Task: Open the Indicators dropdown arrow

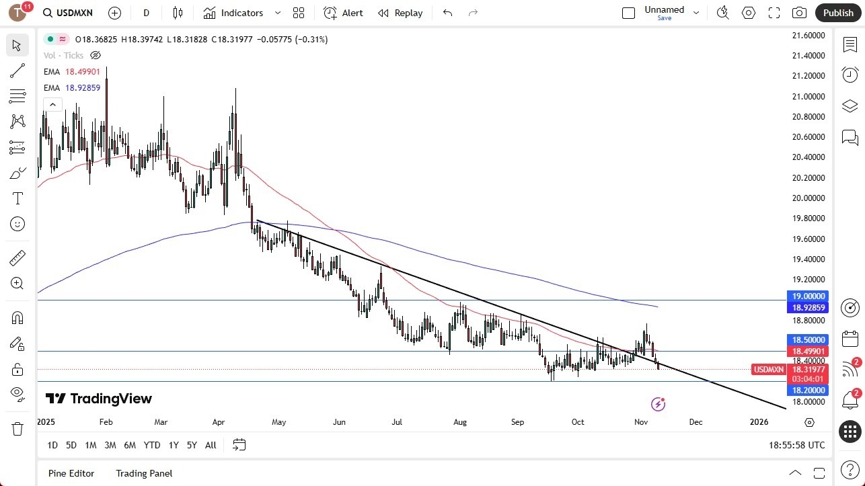Action: click(276, 13)
